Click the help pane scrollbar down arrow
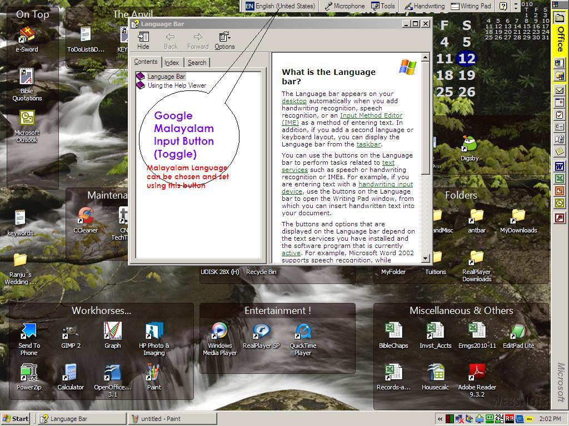 click(x=426, y=258)
